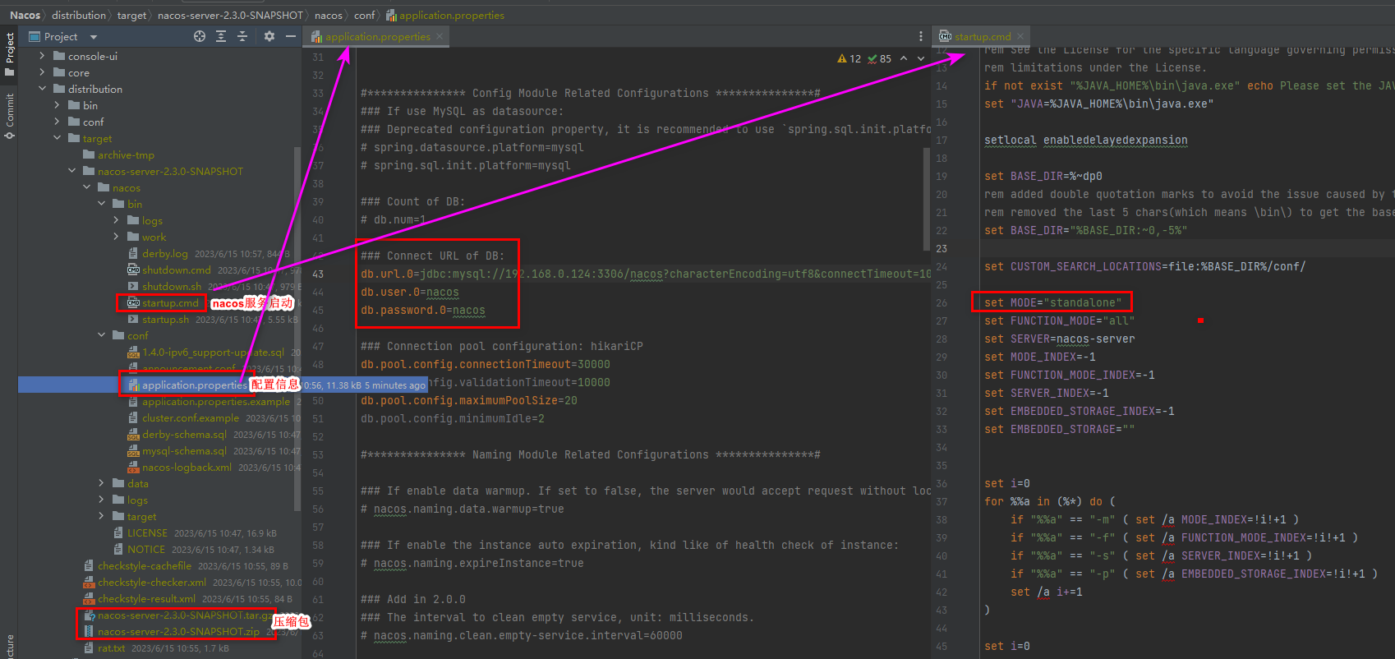Screen dimensions: 1395x659
Task: Click the green typo count indicator
Action: coord(879,58)
